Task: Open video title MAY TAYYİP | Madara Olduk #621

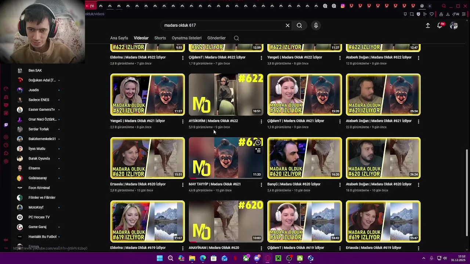Action: 214,184
